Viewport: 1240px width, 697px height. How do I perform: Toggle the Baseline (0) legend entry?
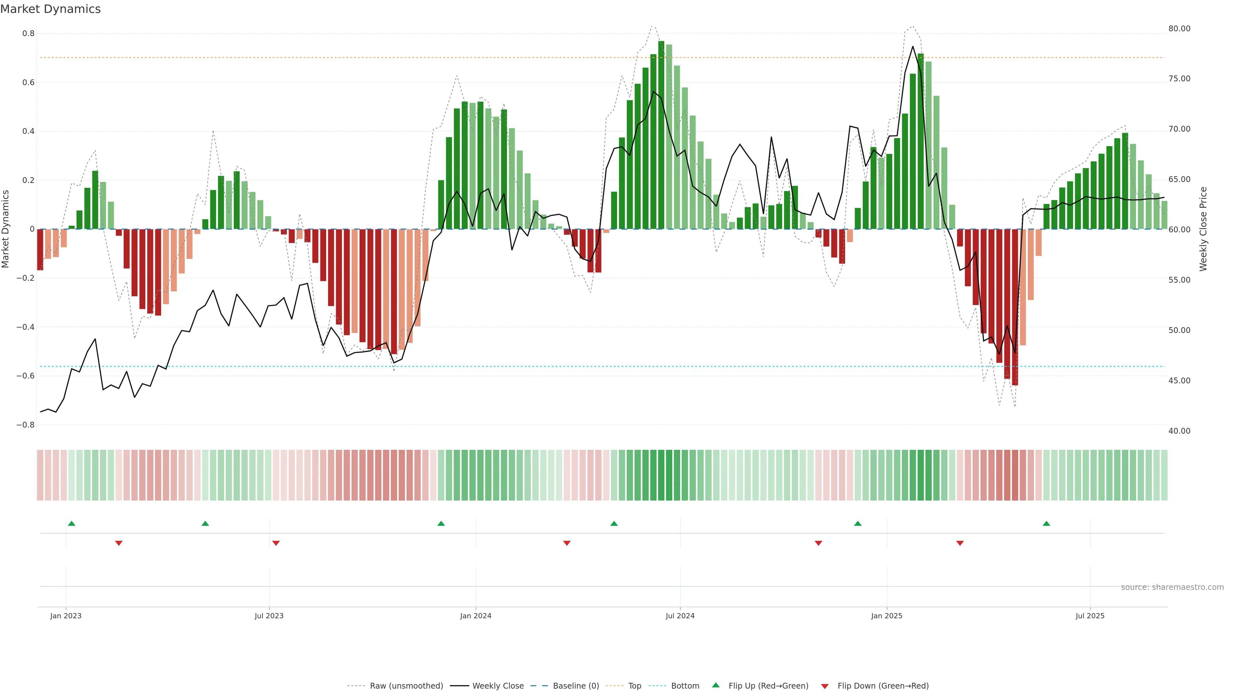coord(576,685)
